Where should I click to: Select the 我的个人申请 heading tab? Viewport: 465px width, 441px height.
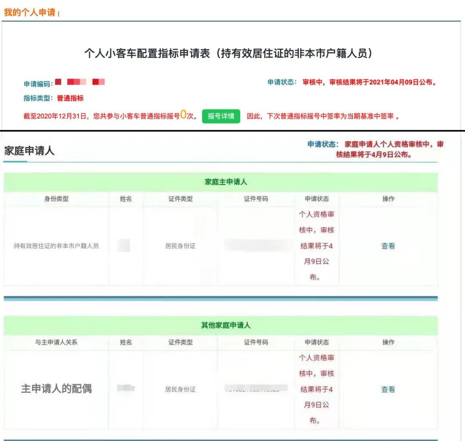point(30,12)
